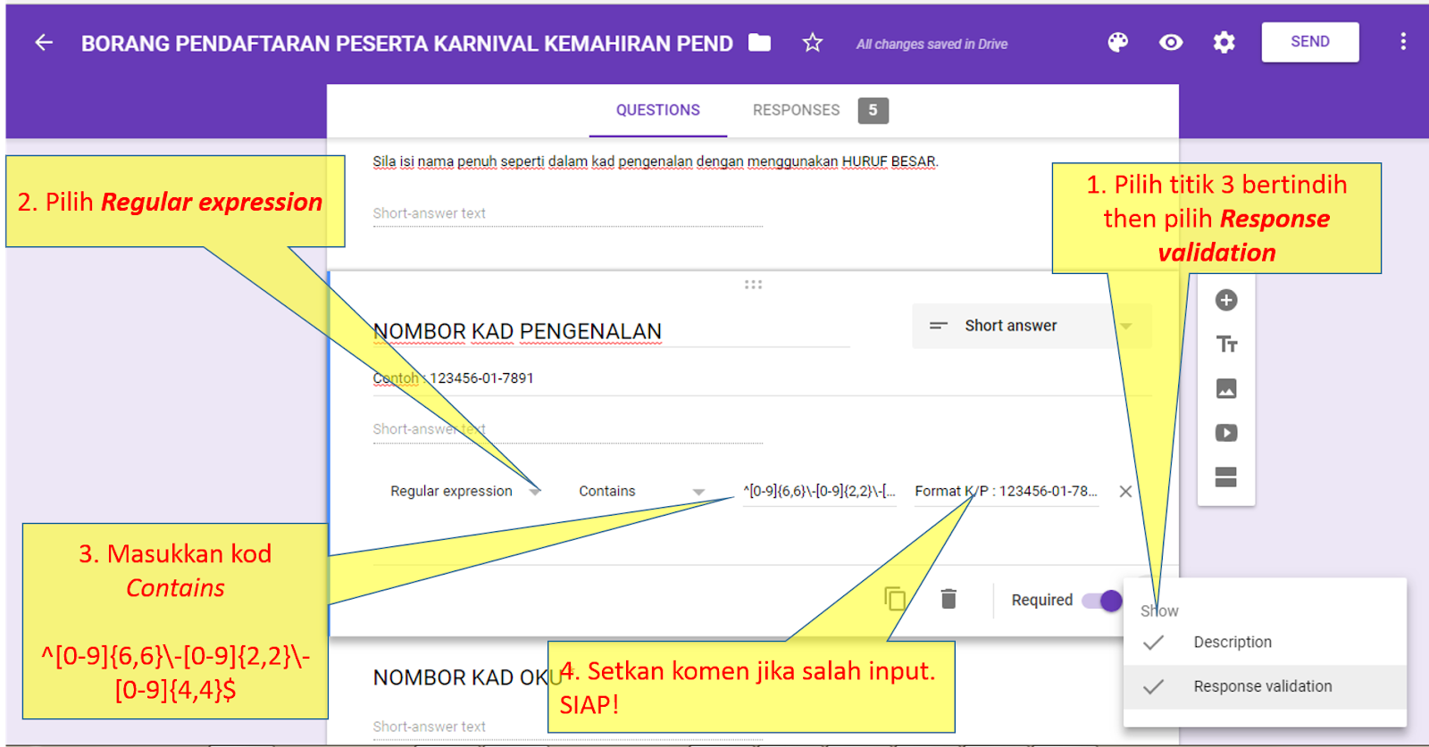This screenshot has width=1429, height=747.
Task: Star this form
Action: (x=812, y=42)
